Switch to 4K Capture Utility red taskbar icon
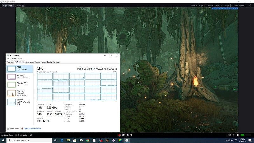Screen dimensions: 254x143 [x=101, y=140]
